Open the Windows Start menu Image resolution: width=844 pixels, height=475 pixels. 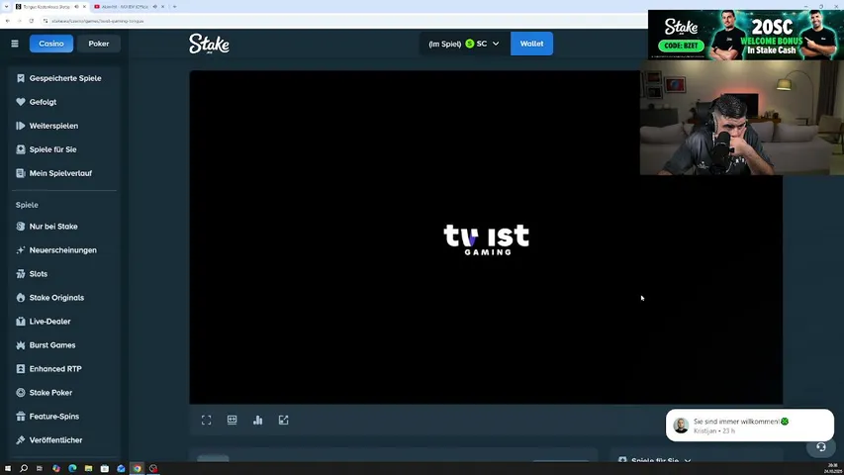[8, 468]
